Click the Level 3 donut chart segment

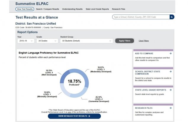pyautogui.click(x=83, y=78)
